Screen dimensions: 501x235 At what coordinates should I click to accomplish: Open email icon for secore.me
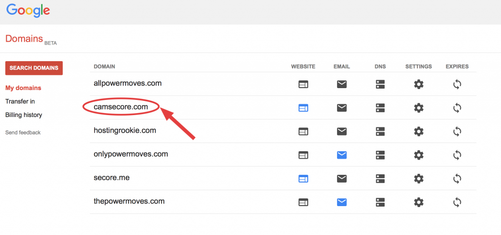[x=342, y=179]
